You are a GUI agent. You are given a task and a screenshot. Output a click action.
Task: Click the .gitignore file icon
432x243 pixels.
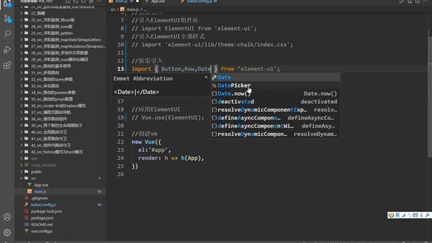tap(26, 198)
